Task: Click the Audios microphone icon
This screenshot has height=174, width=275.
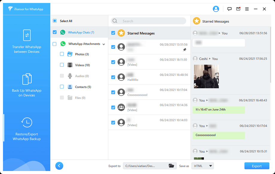Action: (x=70, y=76)
